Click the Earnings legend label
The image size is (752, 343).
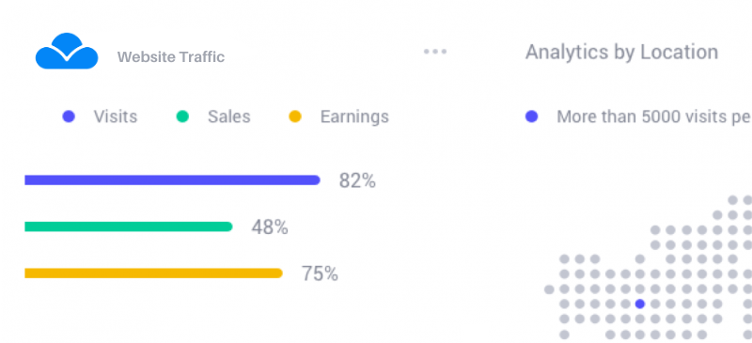[x=354, y=117]
